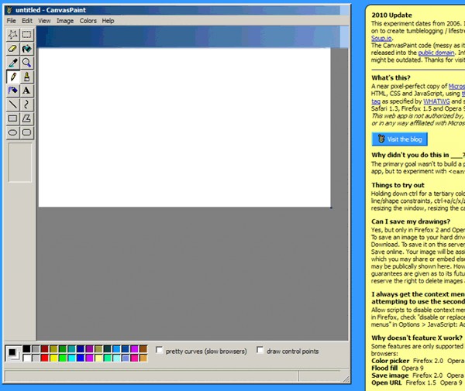This screenshot has width=465, height=391.
Task: Select the cyan color swatch
Action: tap(71, 358)
